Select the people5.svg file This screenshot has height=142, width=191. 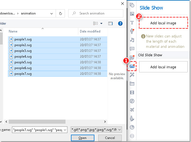(x=58, y=62)
